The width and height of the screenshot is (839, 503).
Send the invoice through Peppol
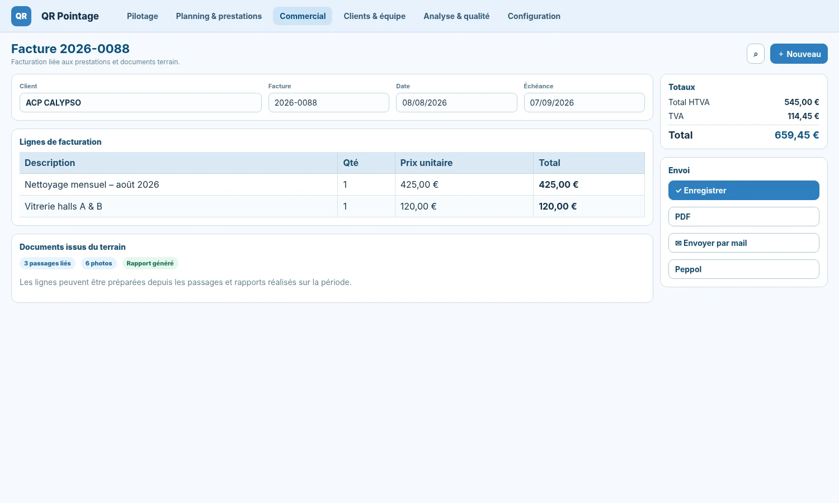744,269
